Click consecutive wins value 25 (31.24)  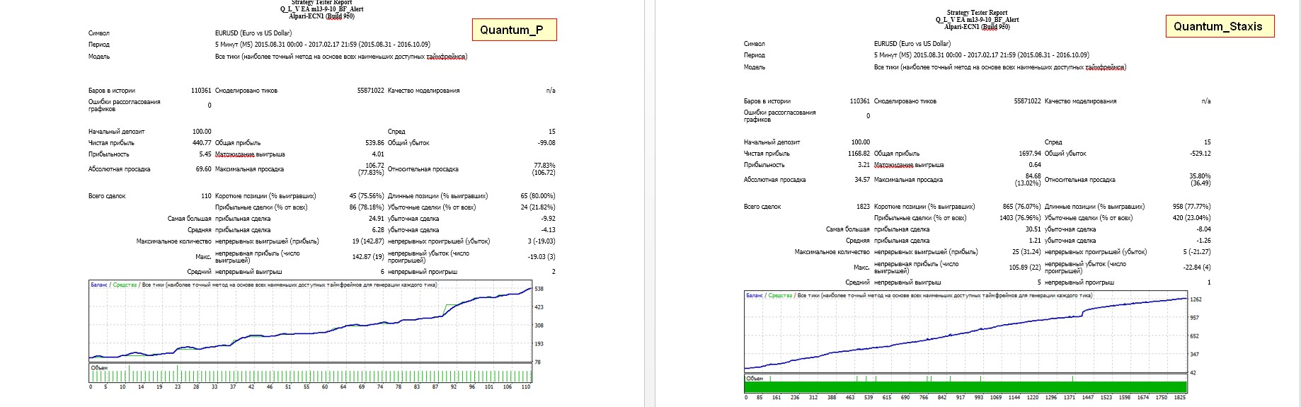pos(1026,252)
